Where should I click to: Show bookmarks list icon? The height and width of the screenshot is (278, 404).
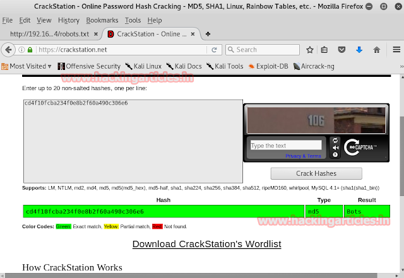(x=324, y=50)
